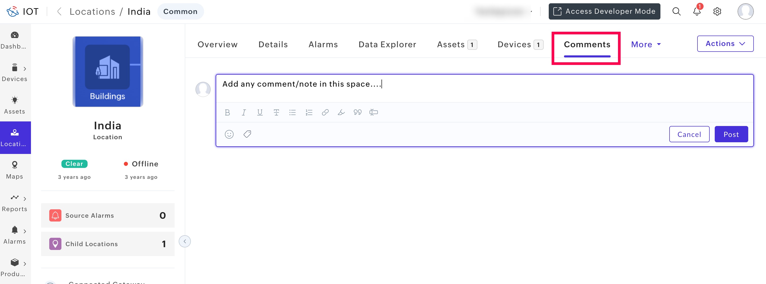Screen dimensions: 766x284
Task: Apply bold formatting in comment editor
Action: pos(227,113)
